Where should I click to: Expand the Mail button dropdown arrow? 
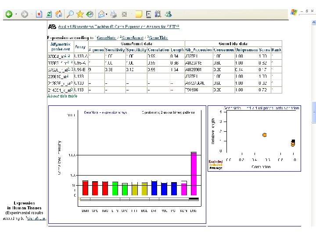(x=106, y=14)
